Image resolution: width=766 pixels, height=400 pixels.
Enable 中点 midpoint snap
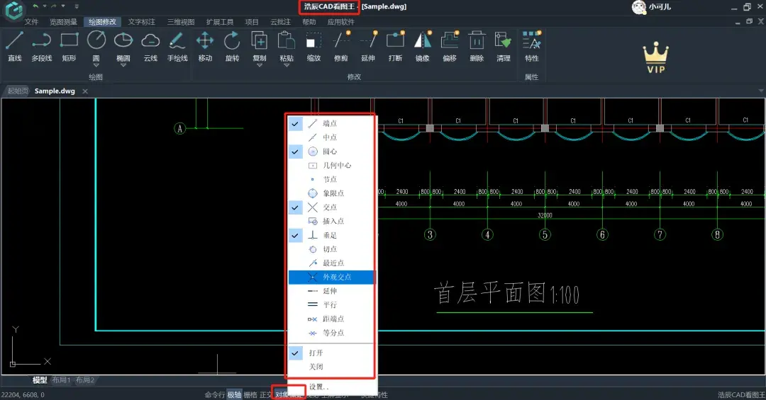coord(332,137)
